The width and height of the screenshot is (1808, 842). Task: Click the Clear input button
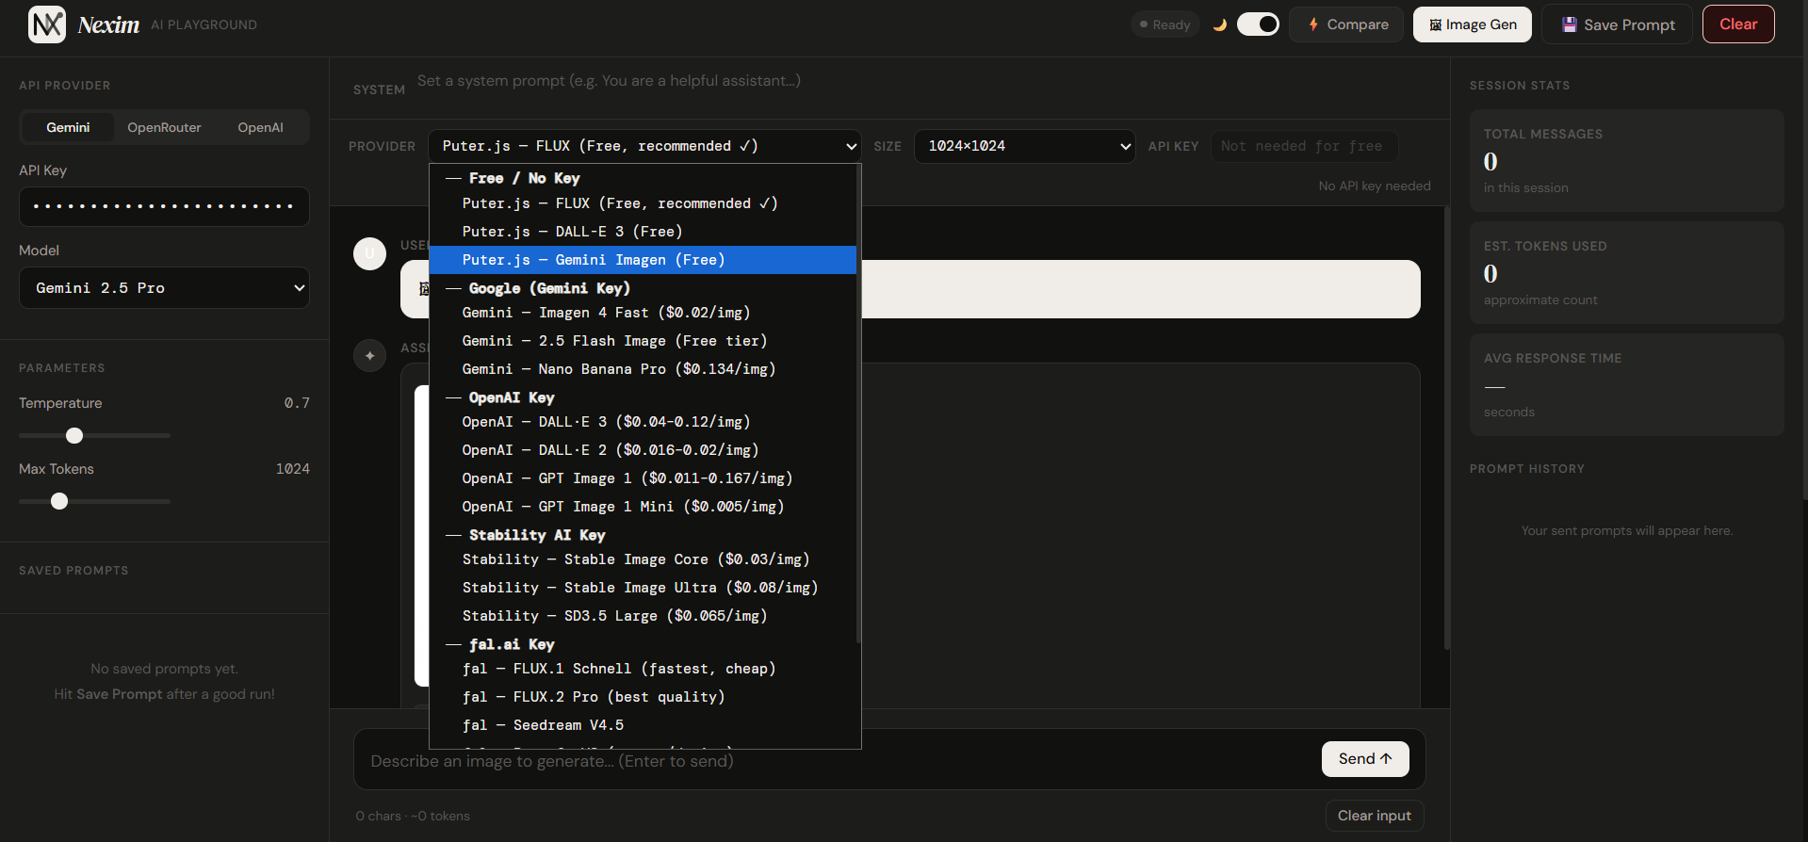[1374, 816]
